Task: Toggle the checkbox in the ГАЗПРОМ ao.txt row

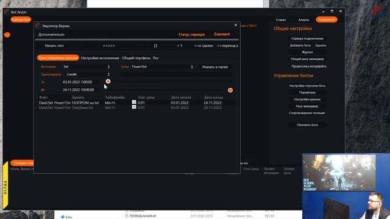Action: pos(134,102)
